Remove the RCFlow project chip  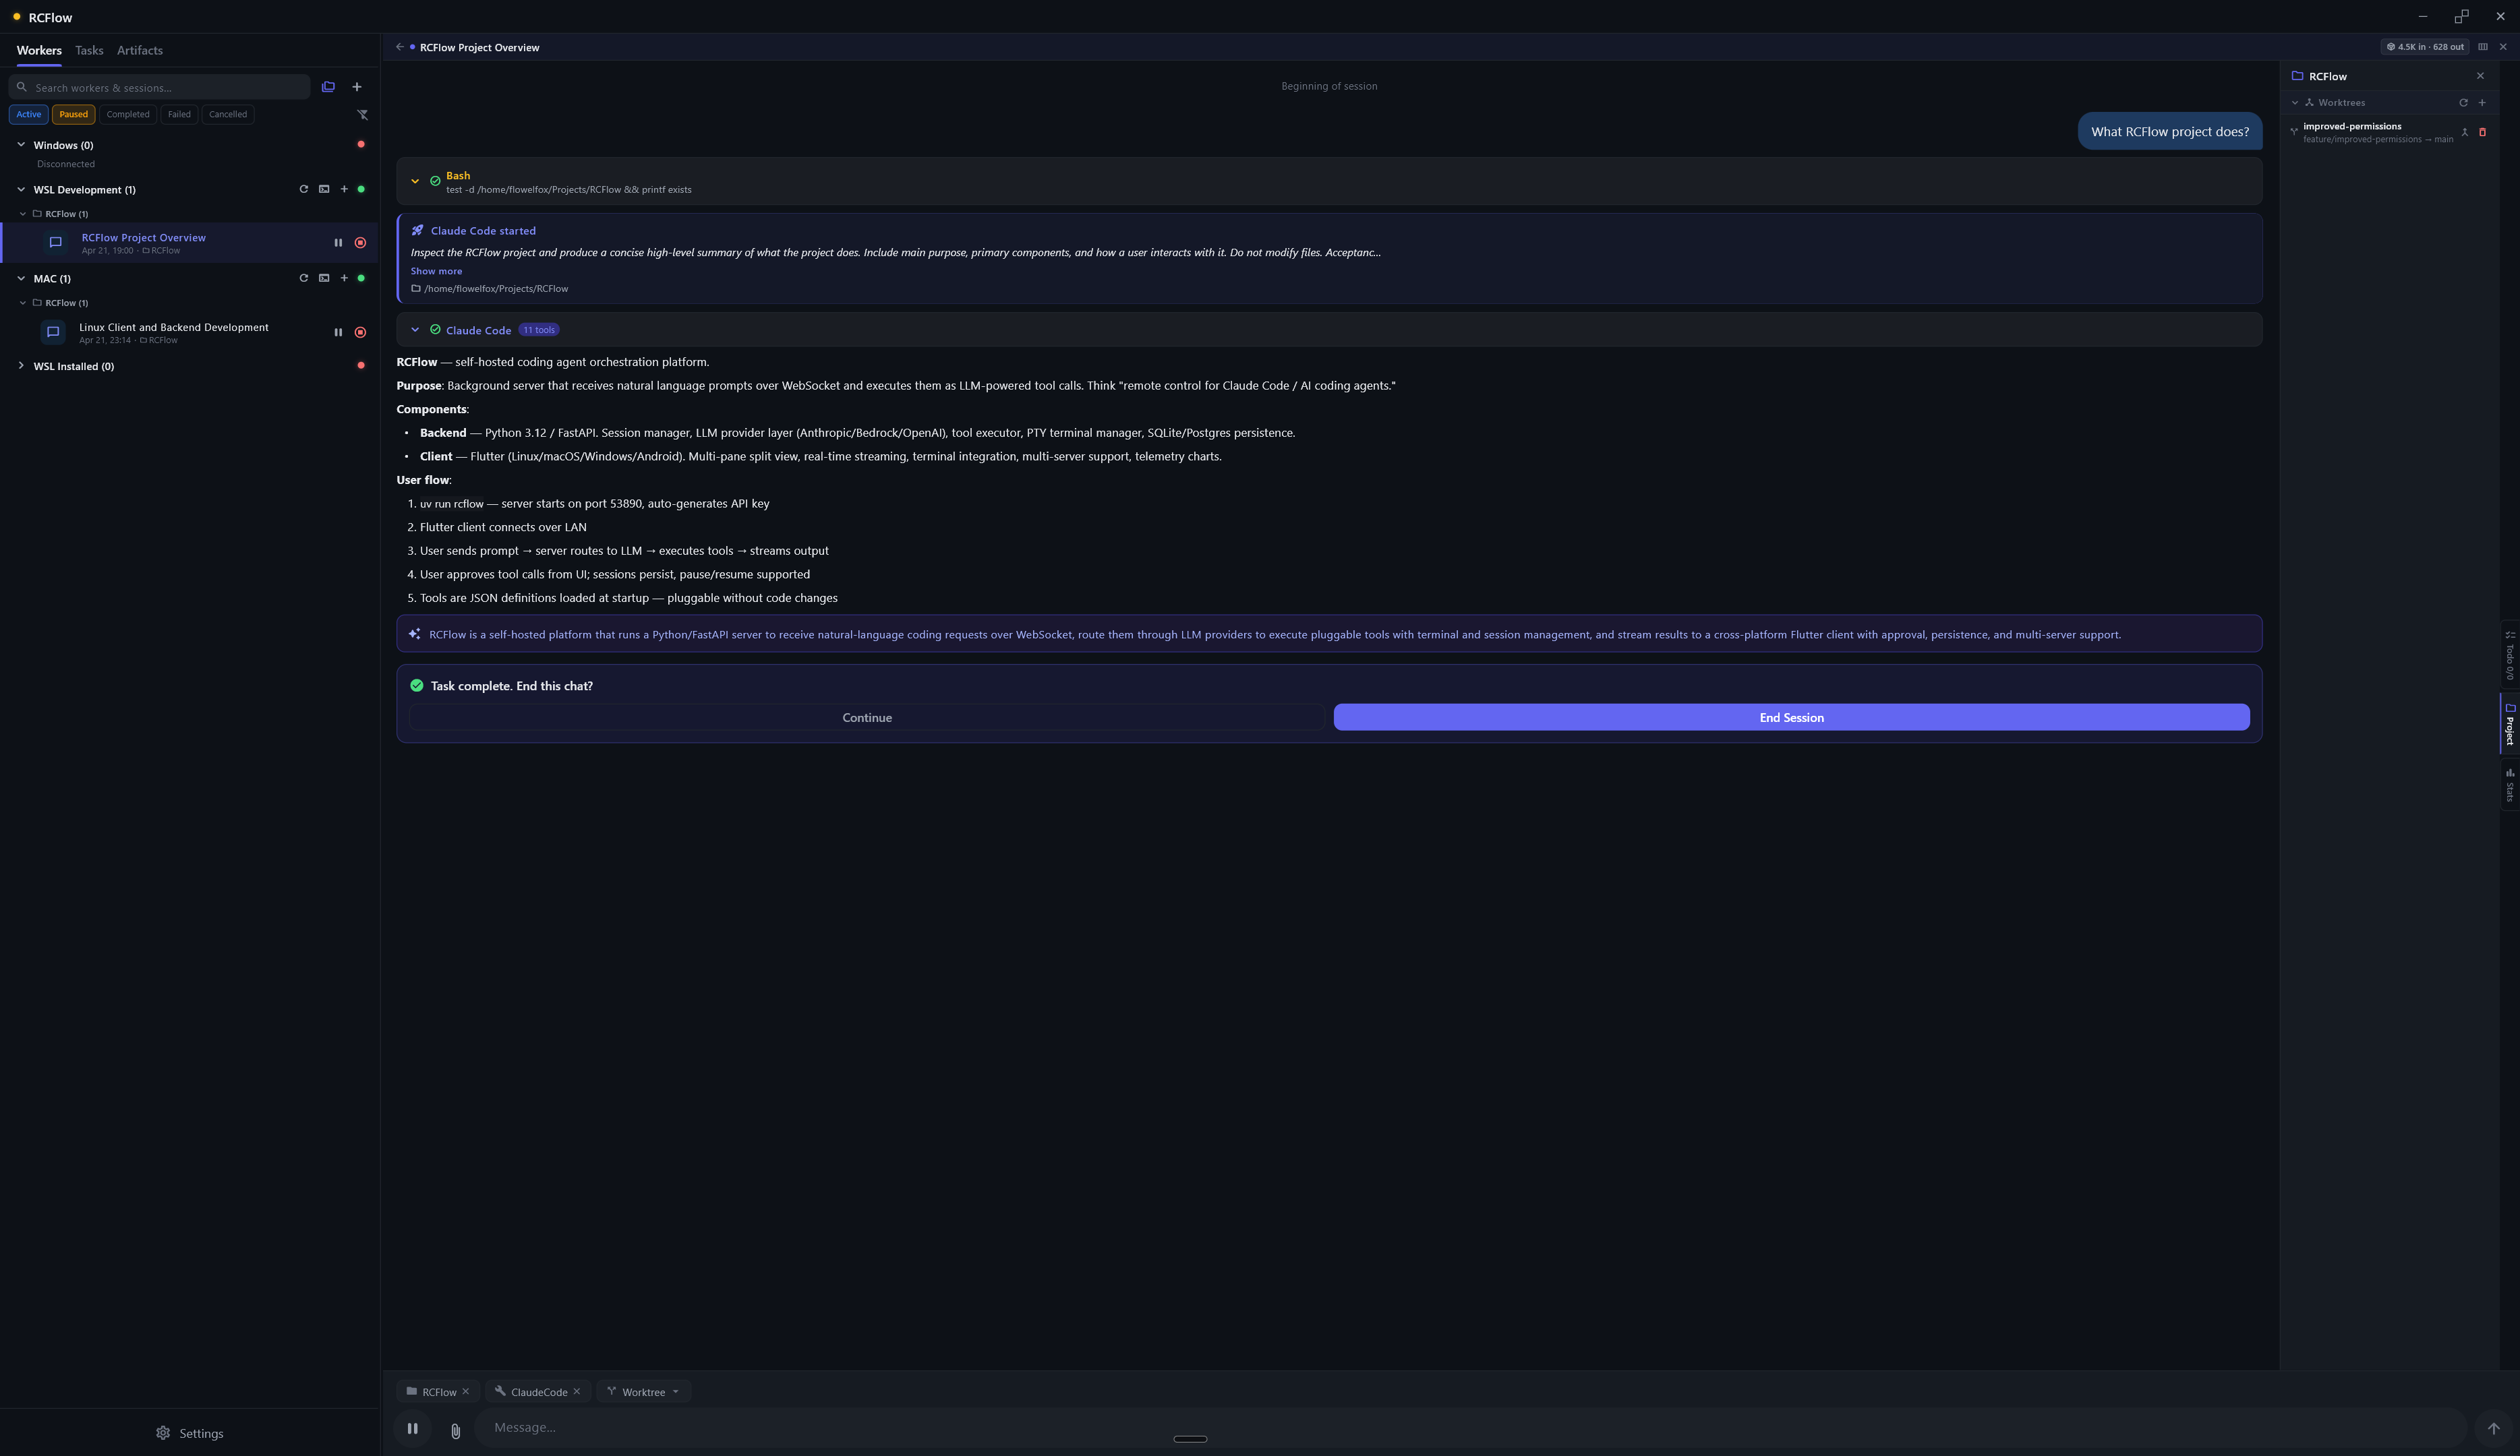465,1391
